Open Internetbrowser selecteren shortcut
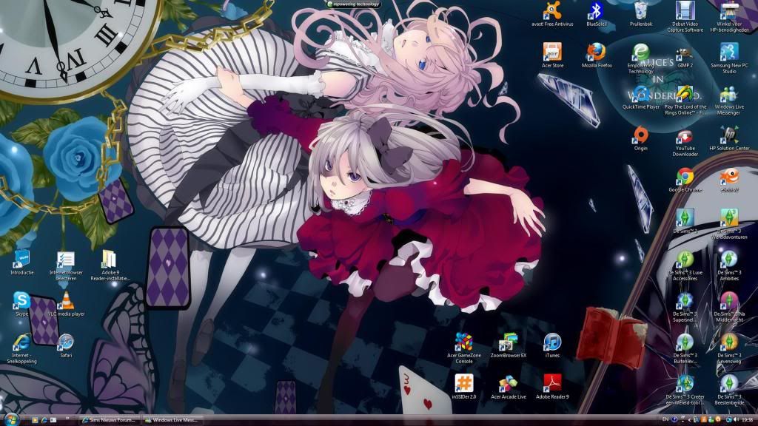 pyautogui.click(x=66, y=266)
